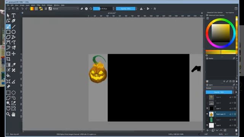
Task: Click the brush size stepper arrows
Action: [x=113, y=9]
